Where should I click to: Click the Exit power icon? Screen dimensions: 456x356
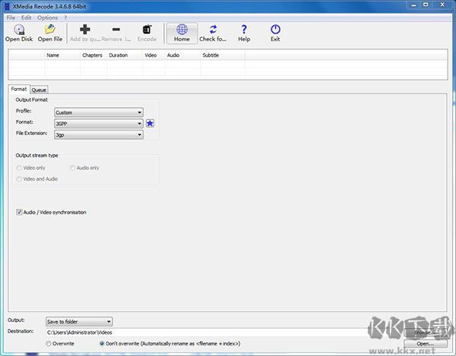(275, 30)
